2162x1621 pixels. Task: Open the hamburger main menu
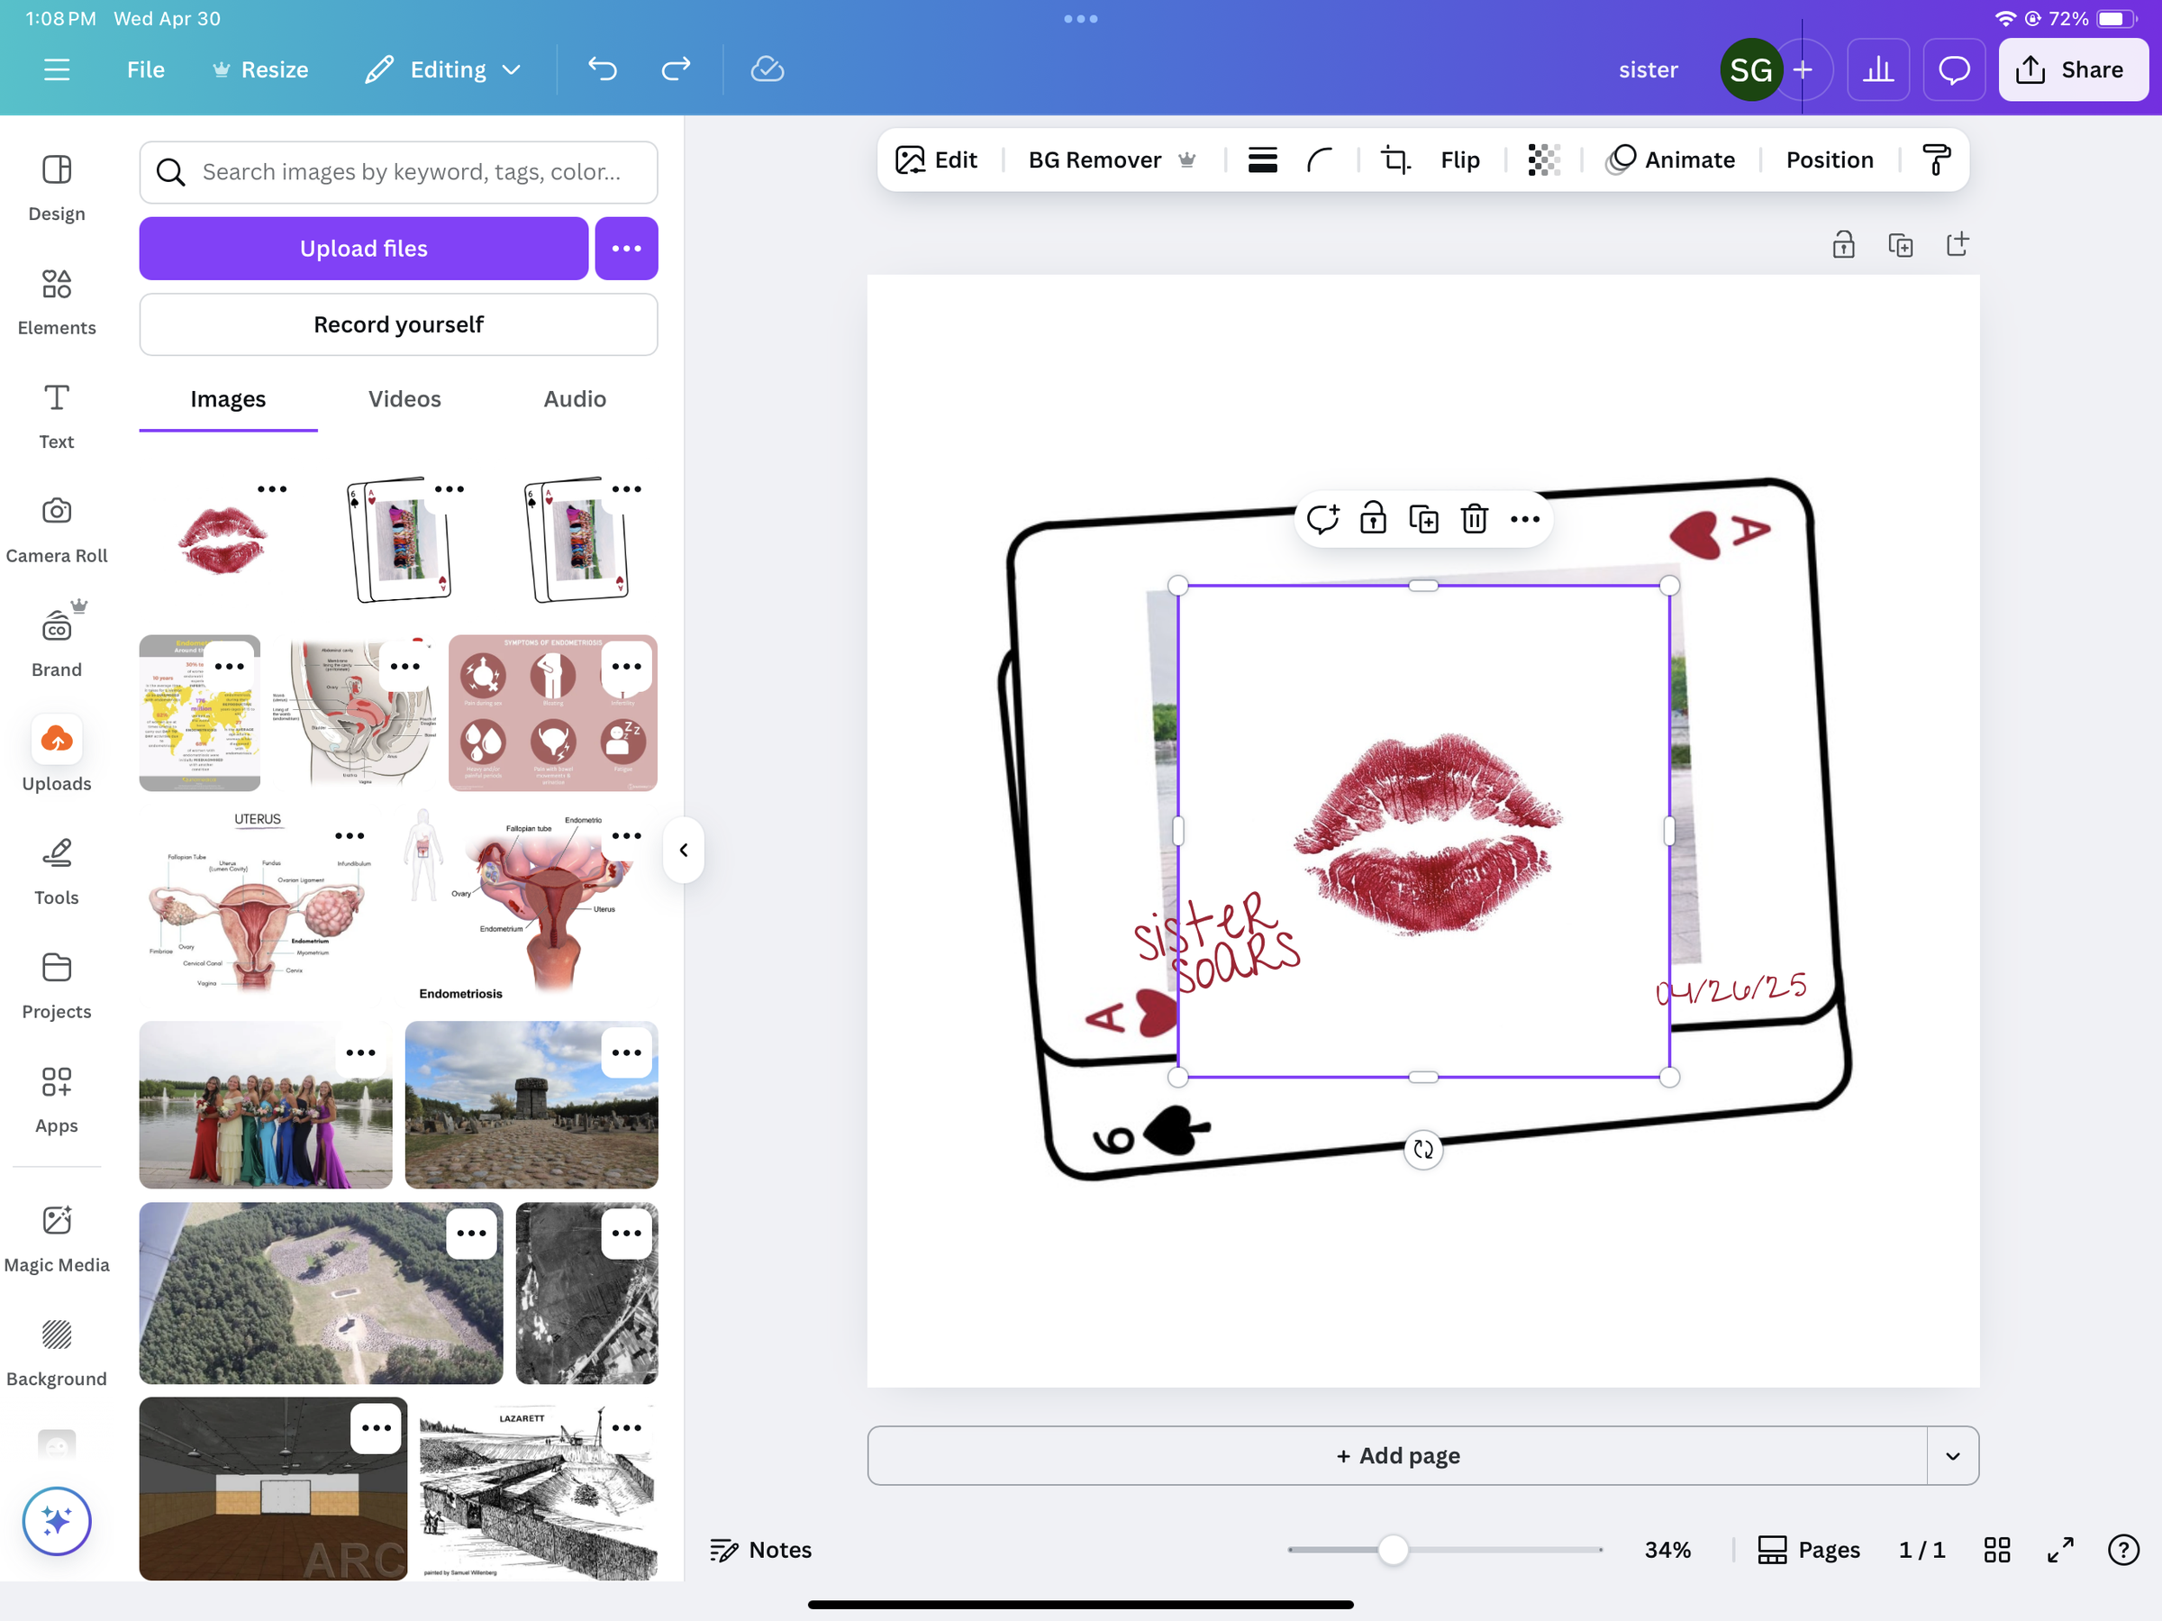(57, 69)
